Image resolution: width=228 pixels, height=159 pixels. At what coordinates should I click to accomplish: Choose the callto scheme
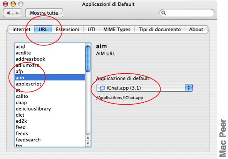(50, 96)
